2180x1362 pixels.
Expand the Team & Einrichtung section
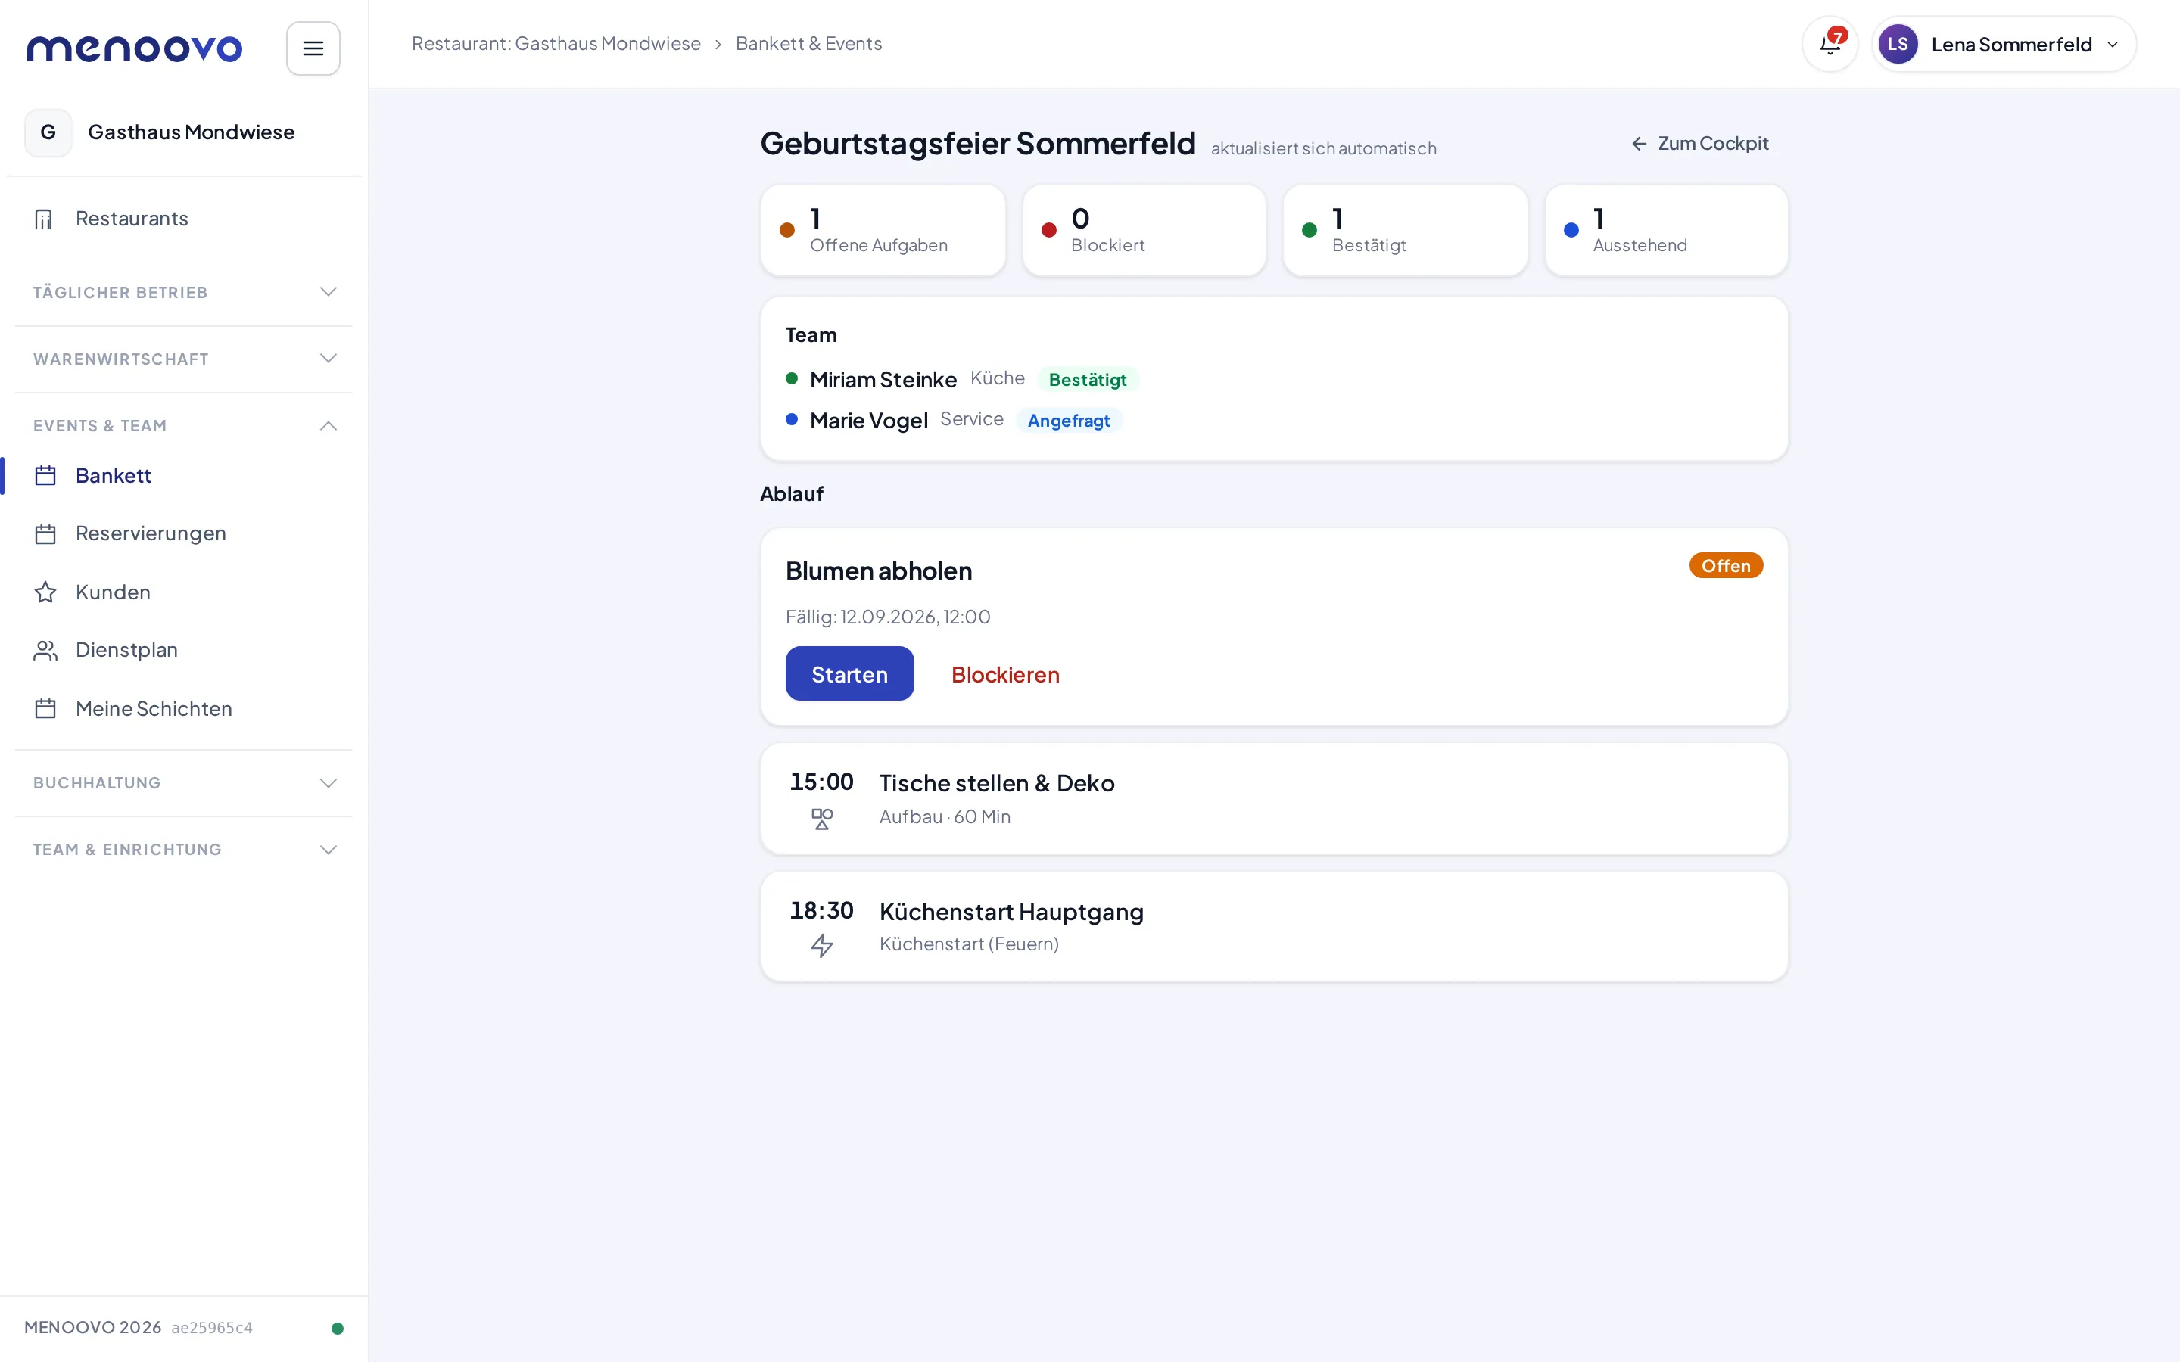(184, 850)
